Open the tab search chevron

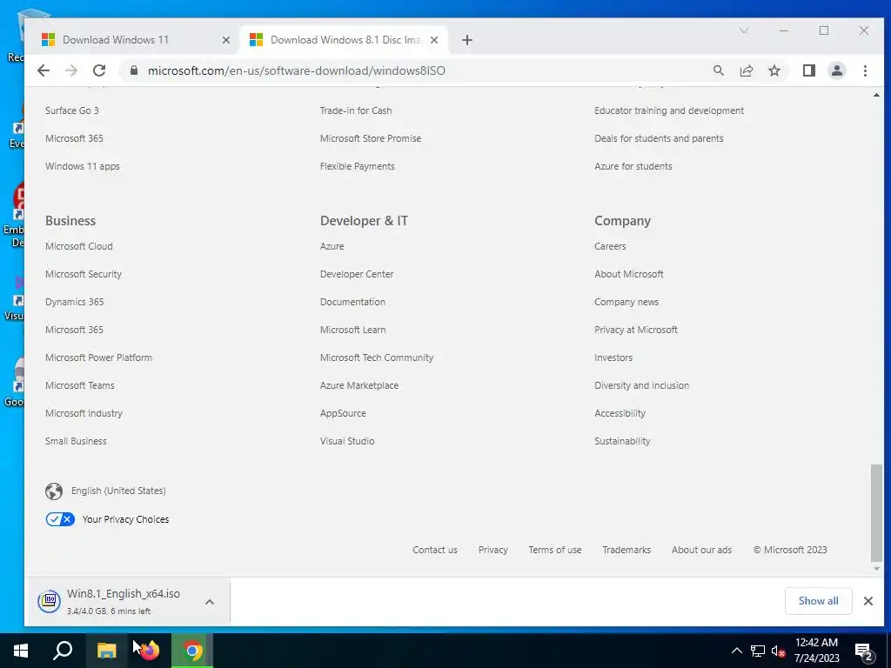[x=744, y=30]
